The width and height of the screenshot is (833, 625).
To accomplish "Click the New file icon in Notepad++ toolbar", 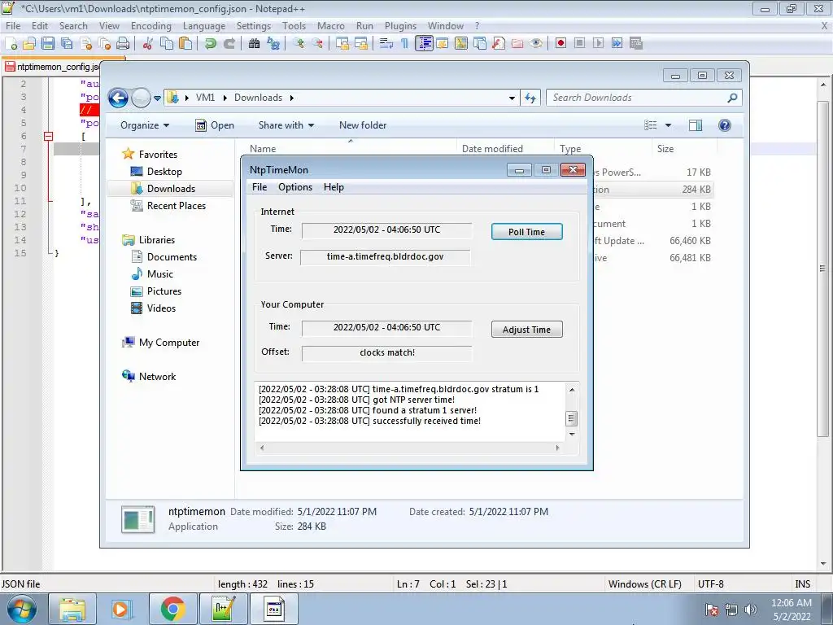I will click(11, 43).
